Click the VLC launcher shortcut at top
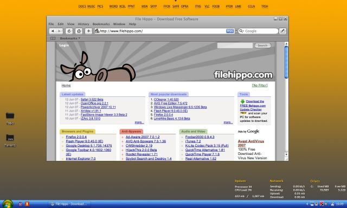 tap(207, 6)
